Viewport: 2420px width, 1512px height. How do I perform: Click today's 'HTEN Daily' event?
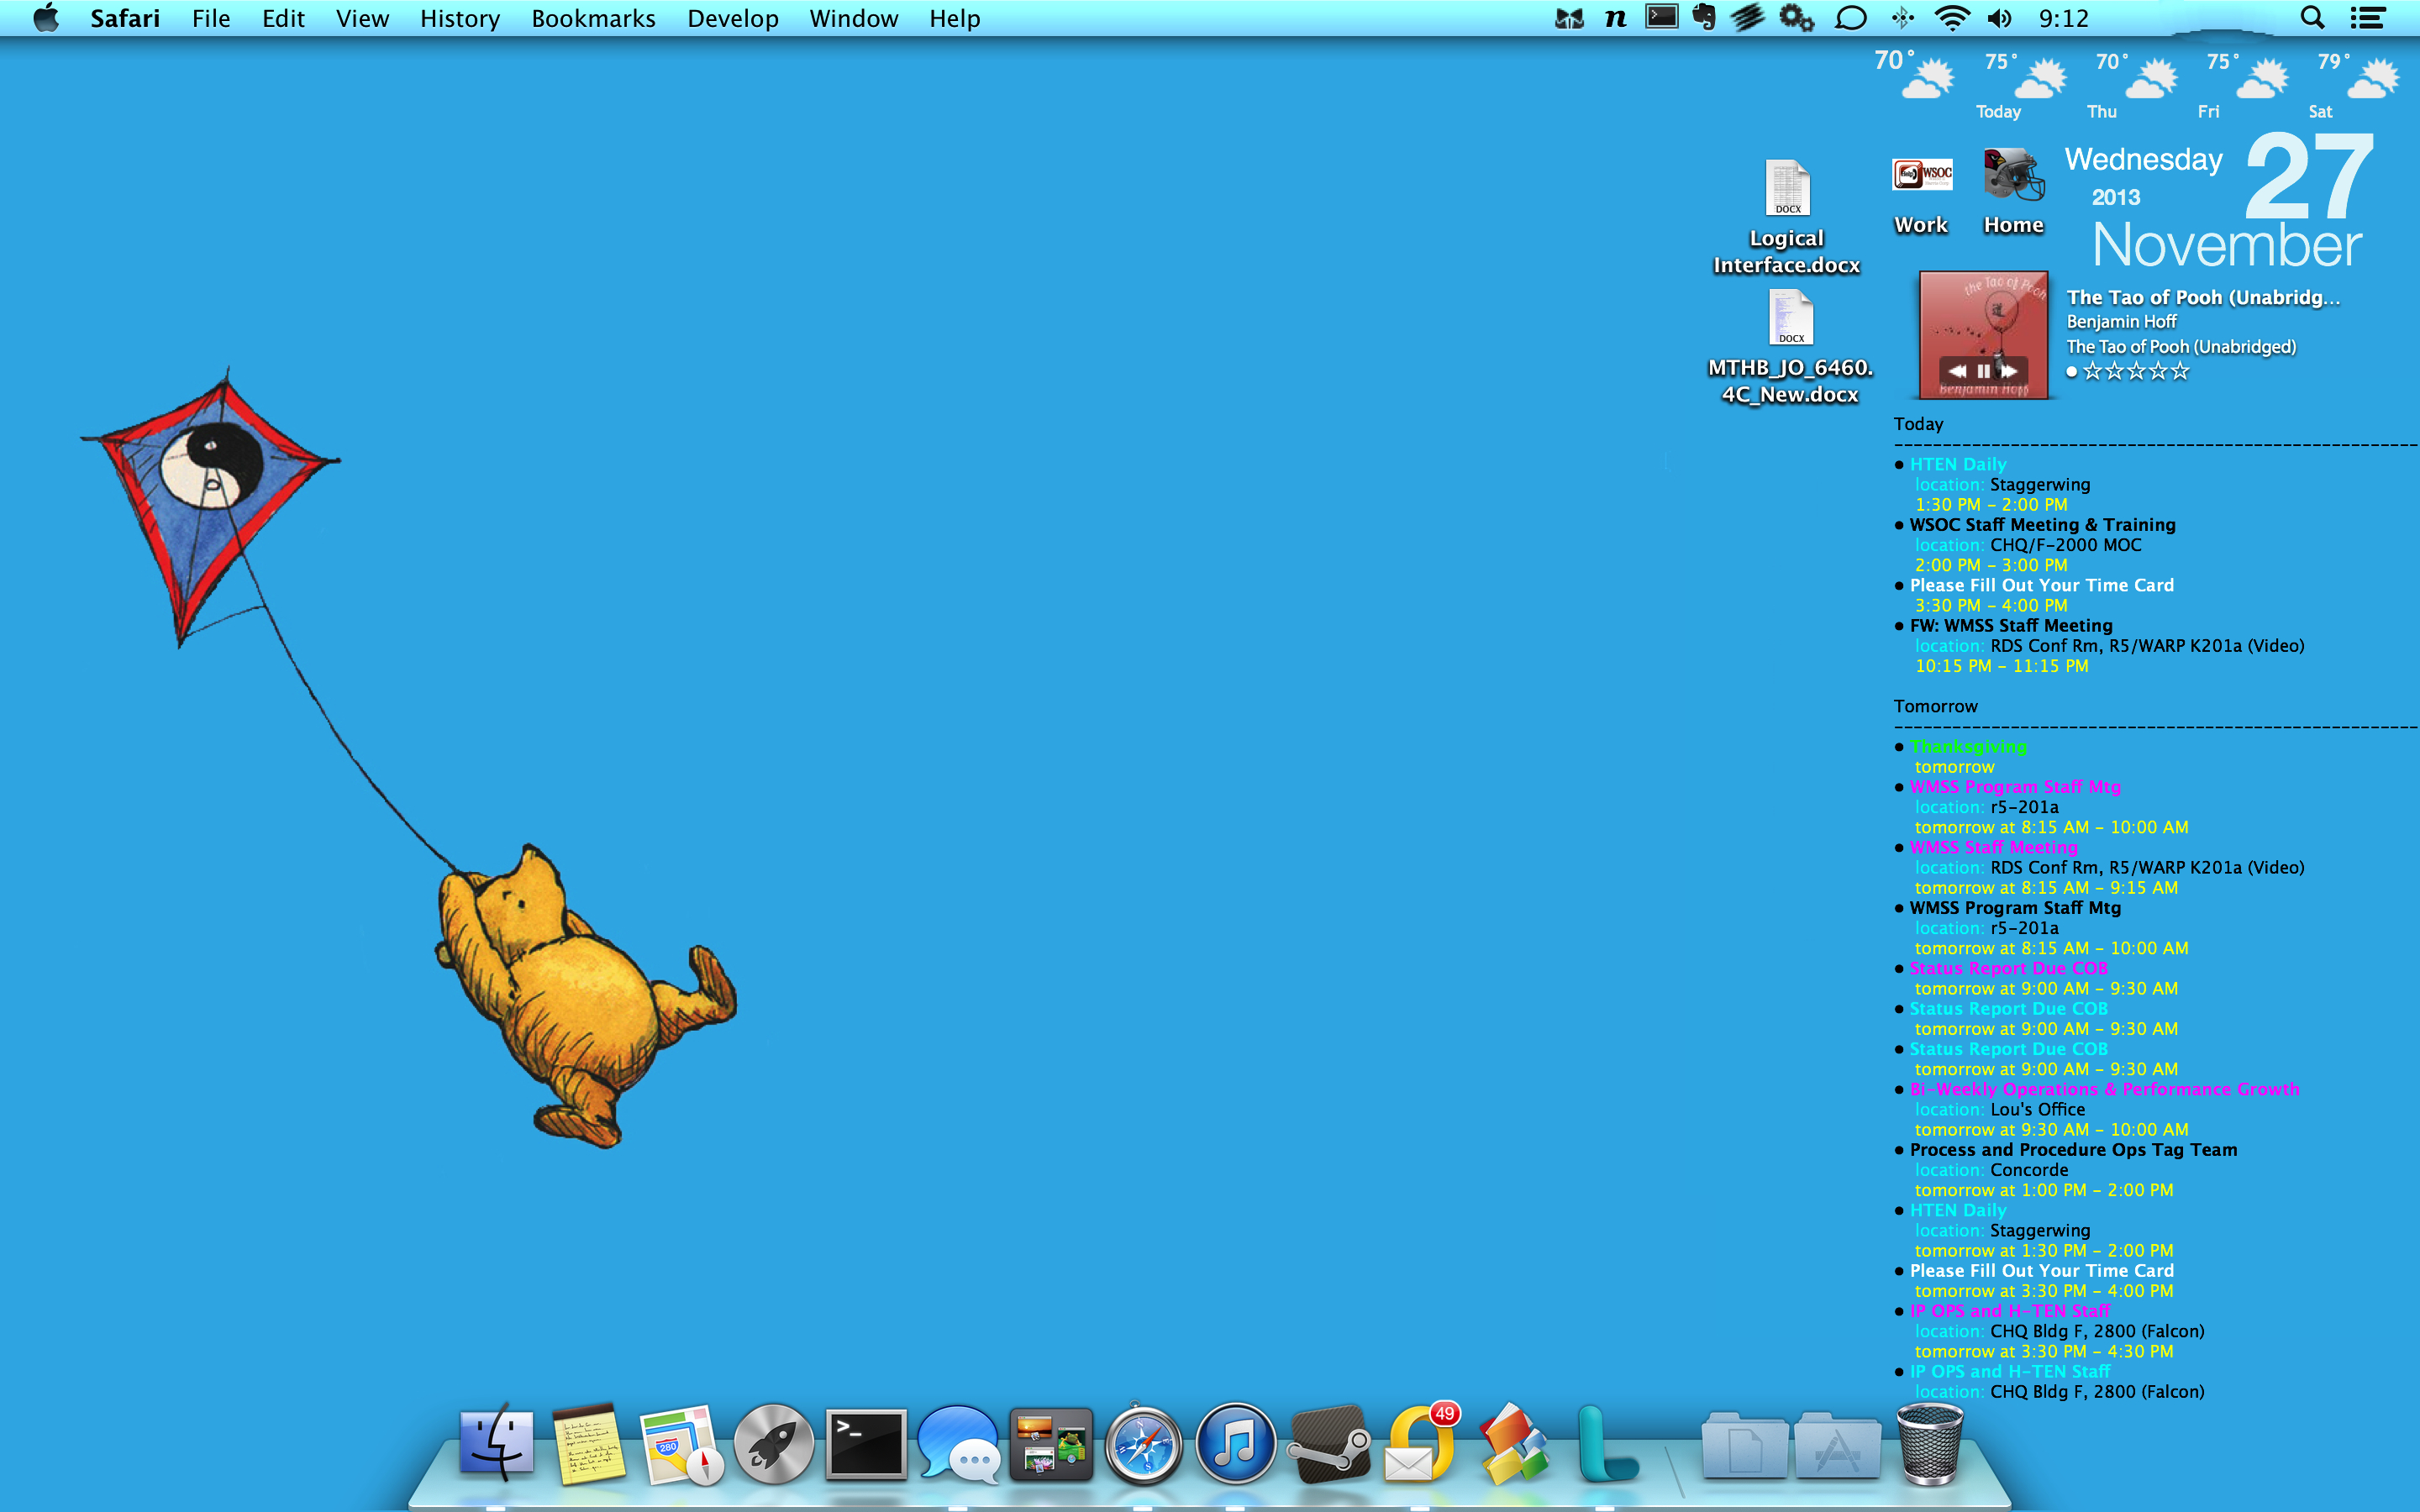(x=1958, y=465)
